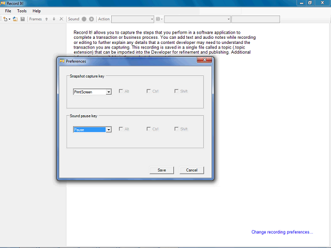Toggle Alt for Snapshot capture key

pos(121,91)
